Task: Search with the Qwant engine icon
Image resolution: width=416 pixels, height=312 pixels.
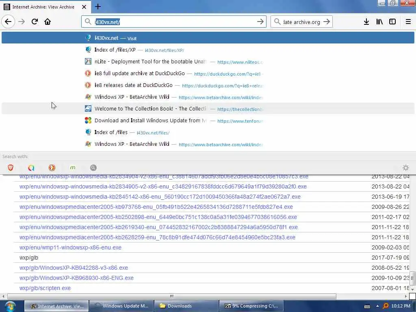Action: (x=31, y=168)
